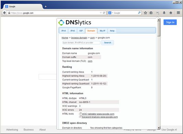Click the padlock icon in the address bar

coord(9,13)
